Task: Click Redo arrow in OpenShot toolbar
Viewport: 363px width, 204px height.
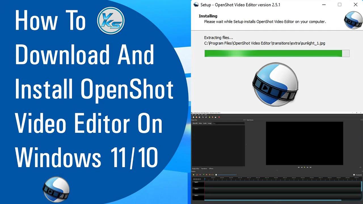Action: coord(206,117)
